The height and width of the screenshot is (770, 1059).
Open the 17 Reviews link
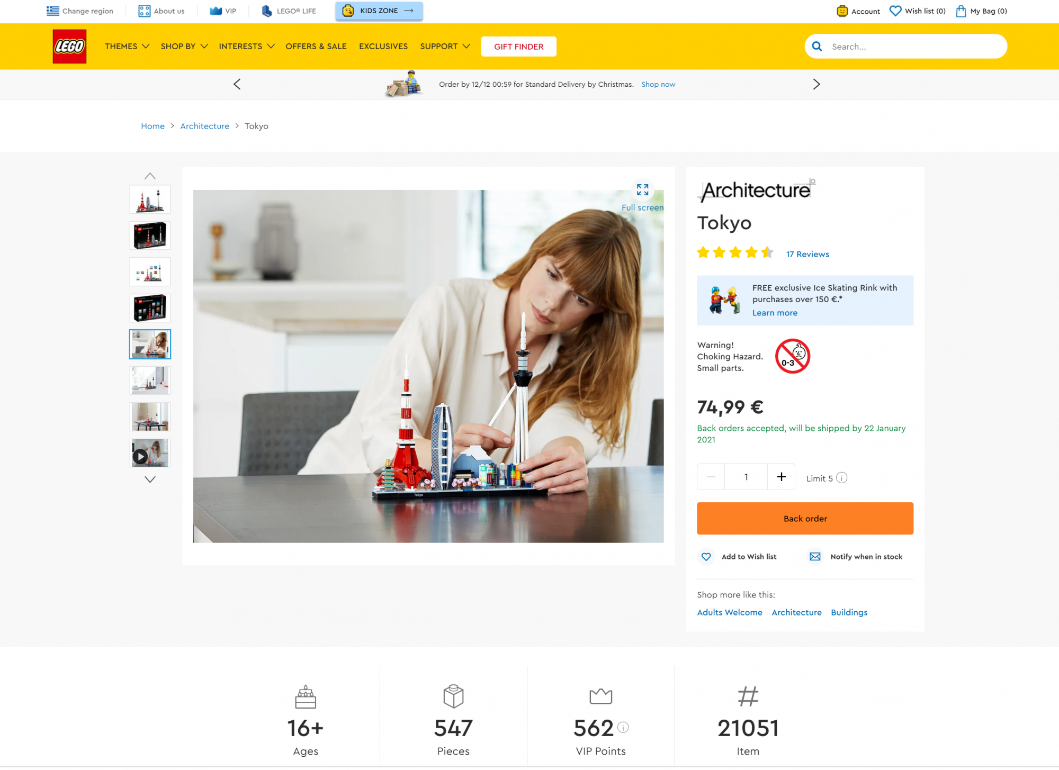pos(807,254)
